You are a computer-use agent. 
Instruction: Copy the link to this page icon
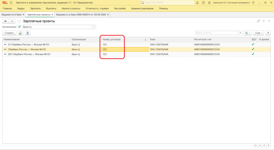(258, 21)
